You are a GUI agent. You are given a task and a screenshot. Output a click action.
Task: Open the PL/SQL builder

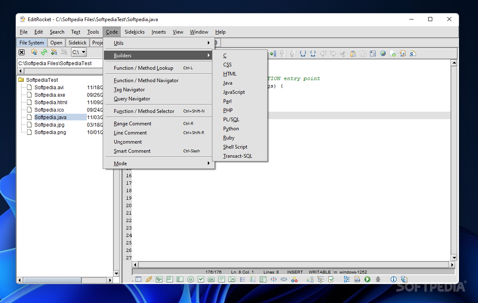coord(240,120)
